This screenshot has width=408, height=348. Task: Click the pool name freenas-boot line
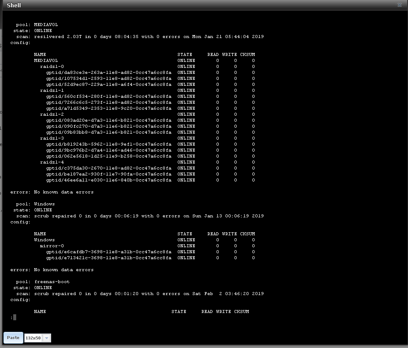click(x=43, y=282)
